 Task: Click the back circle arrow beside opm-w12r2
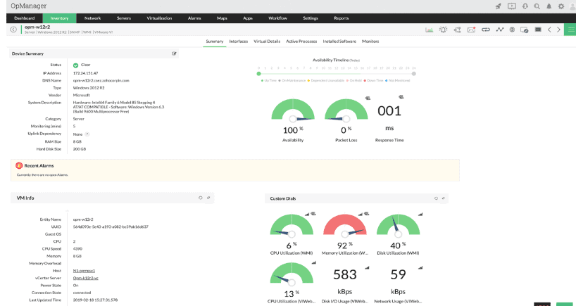[x=13, y=30]
